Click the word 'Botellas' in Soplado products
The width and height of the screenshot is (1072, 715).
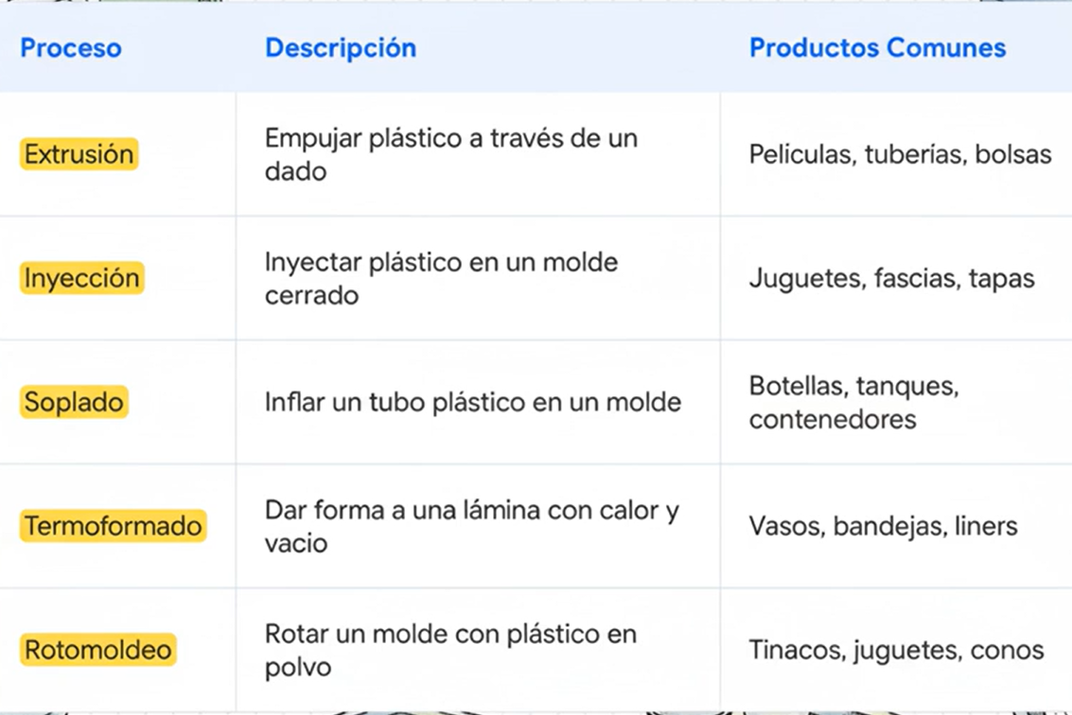[x=789, y=386]
